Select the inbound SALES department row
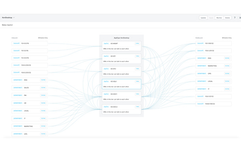 [x=30, y=88]
